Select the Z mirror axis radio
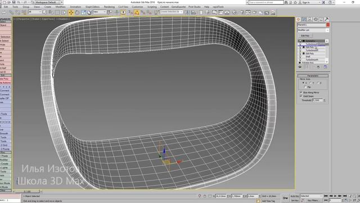360x203 pixels. point(318,83)
